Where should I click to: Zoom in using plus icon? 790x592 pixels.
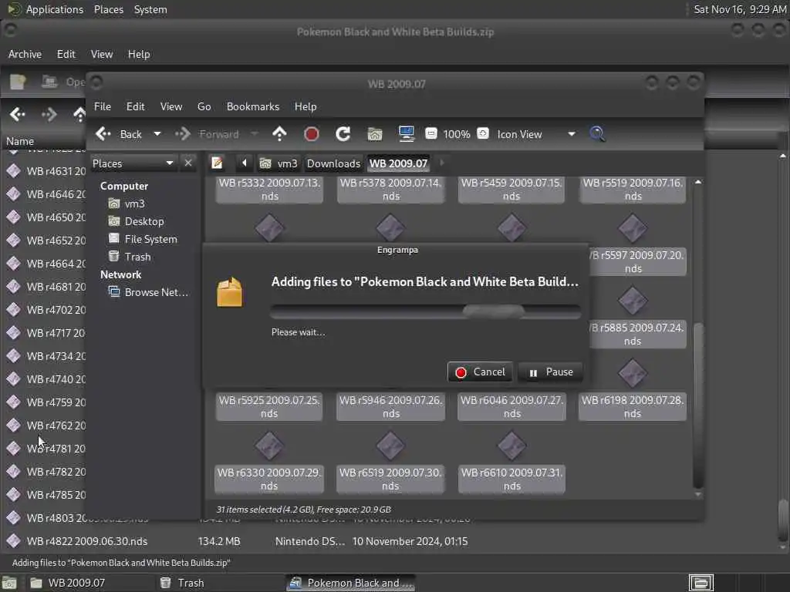[483, 133]
